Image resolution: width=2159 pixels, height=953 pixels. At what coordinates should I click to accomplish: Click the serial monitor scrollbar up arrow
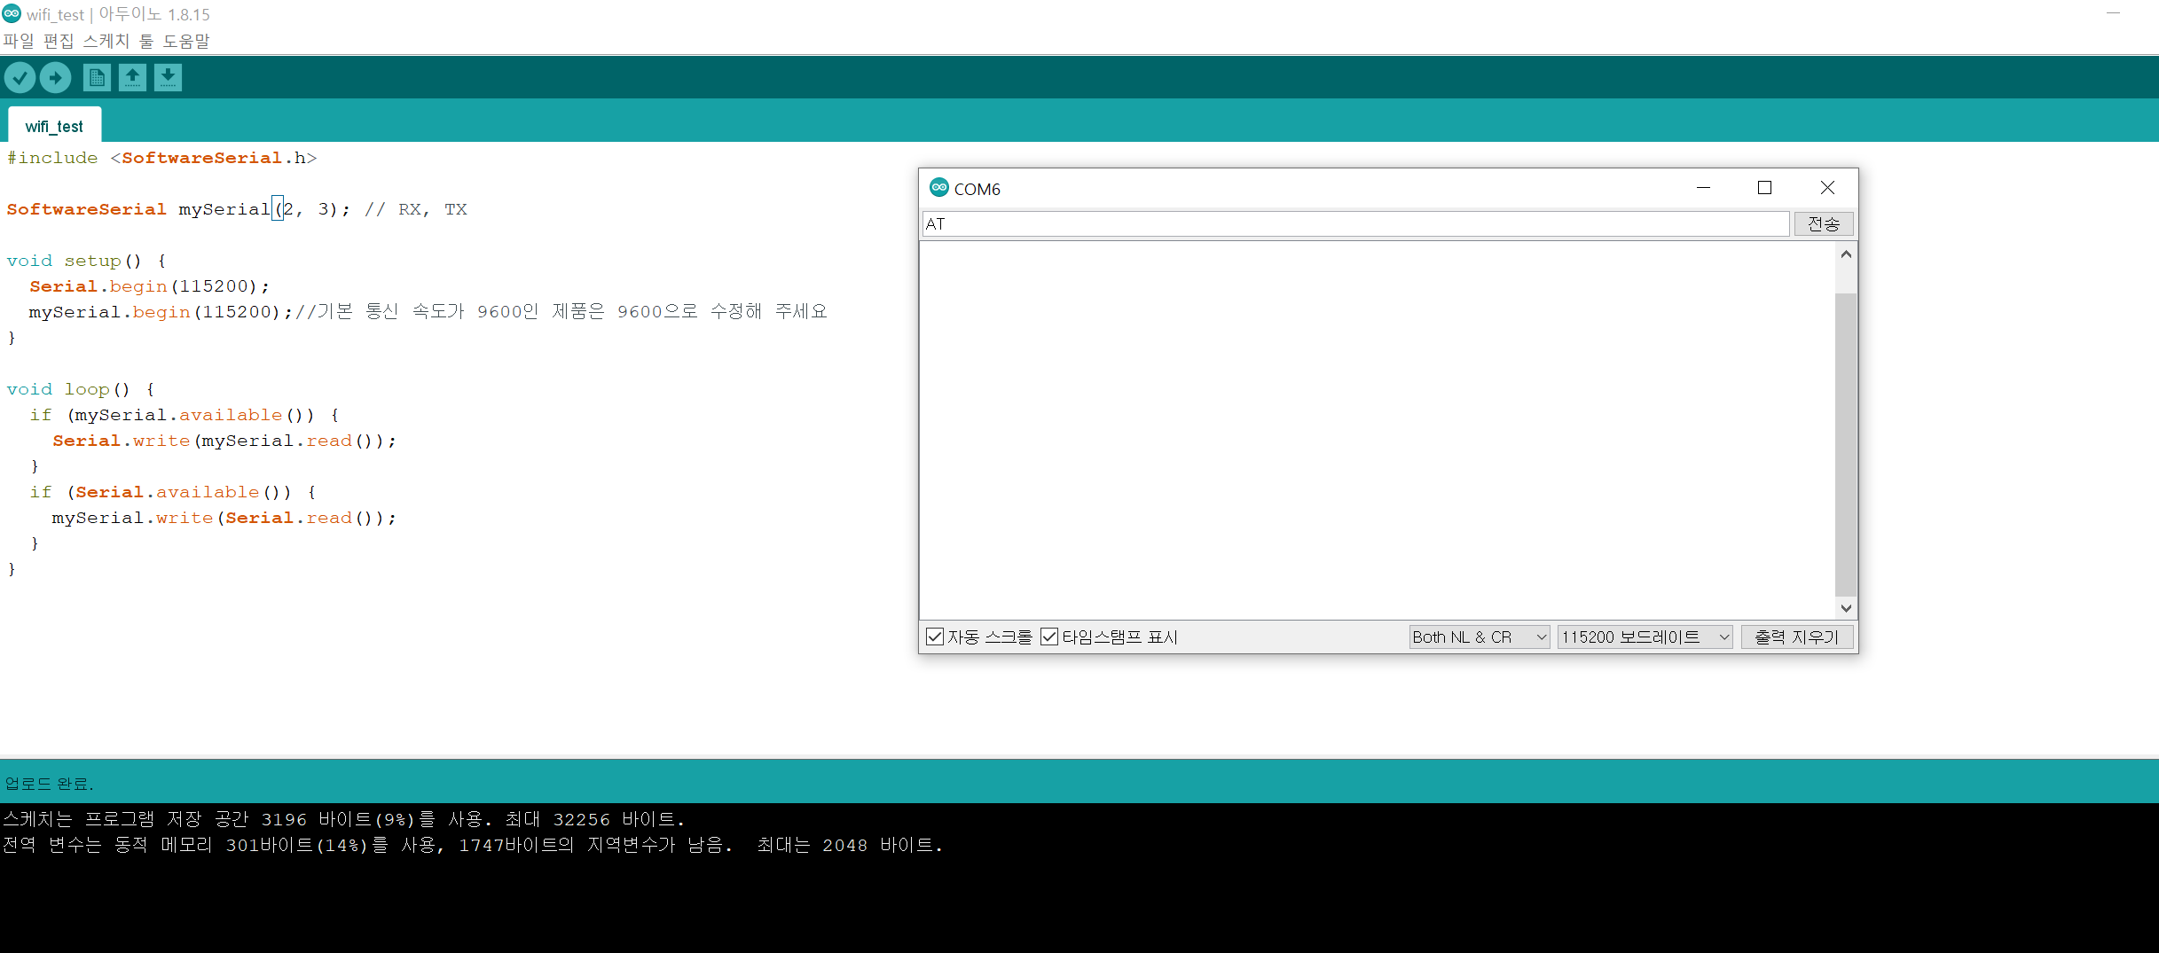coord(1846,254)
